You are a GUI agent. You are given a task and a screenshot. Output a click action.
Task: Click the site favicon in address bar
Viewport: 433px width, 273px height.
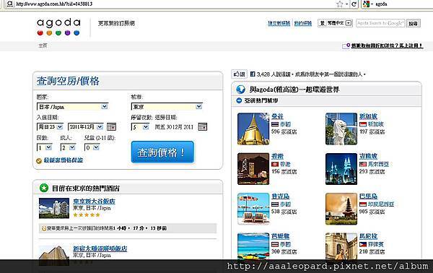click(x=10, y=4)
